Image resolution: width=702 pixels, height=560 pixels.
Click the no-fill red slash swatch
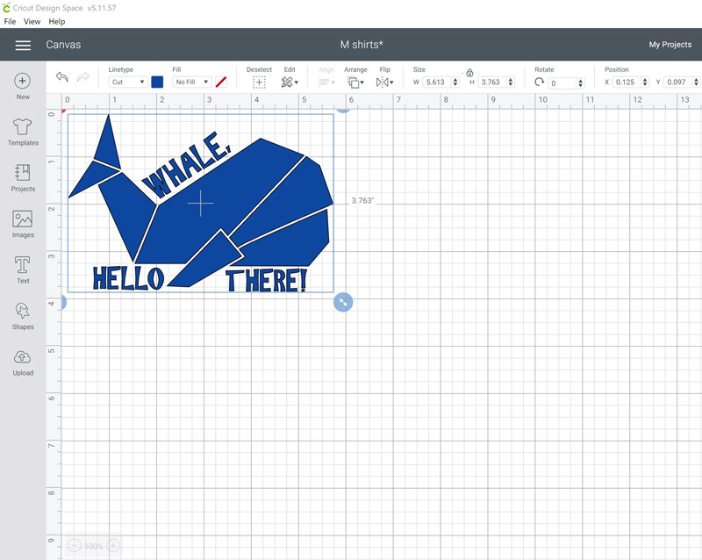[221, 82]
